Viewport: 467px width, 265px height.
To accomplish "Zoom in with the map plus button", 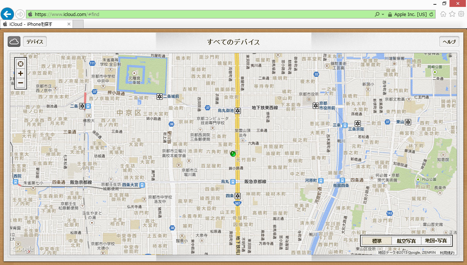I will click(21, 73).
